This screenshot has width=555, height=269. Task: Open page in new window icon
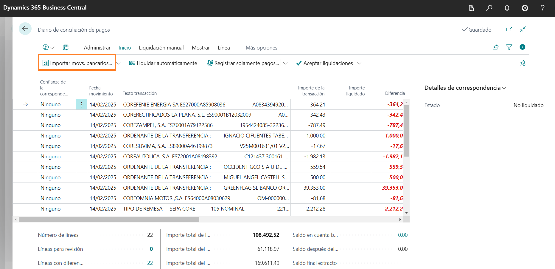(x=509, y=29)
